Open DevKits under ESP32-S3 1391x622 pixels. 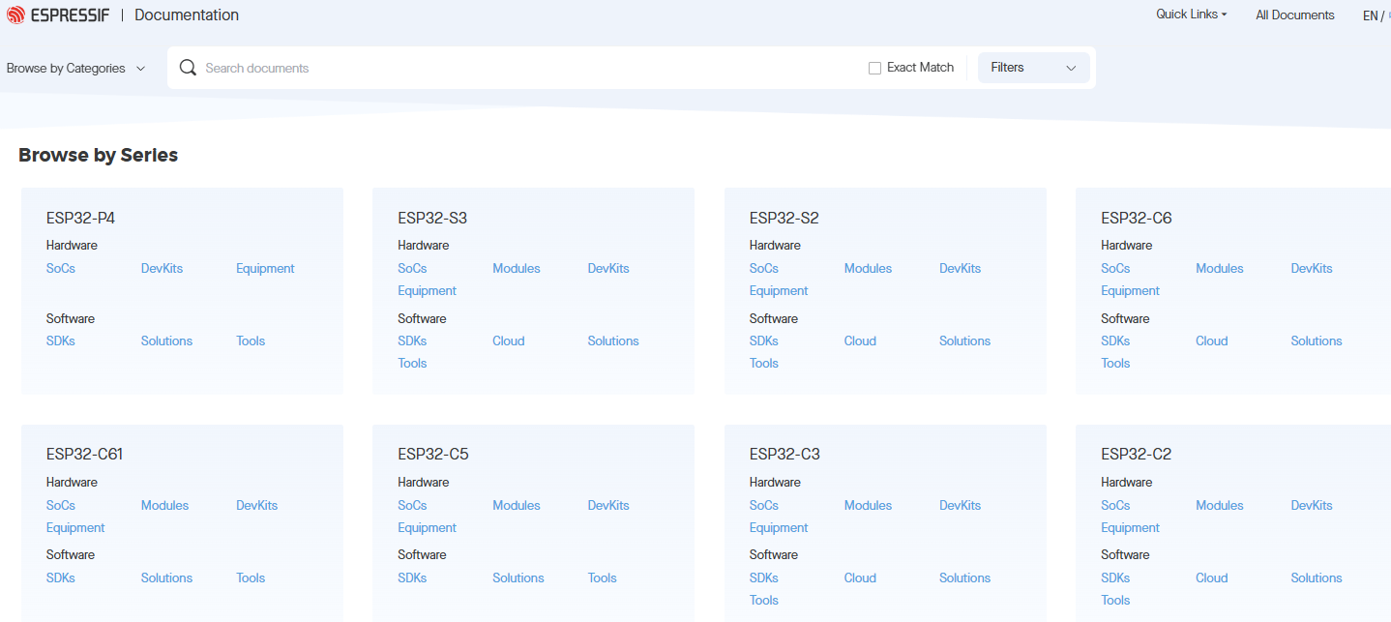[x=608, y=268]
